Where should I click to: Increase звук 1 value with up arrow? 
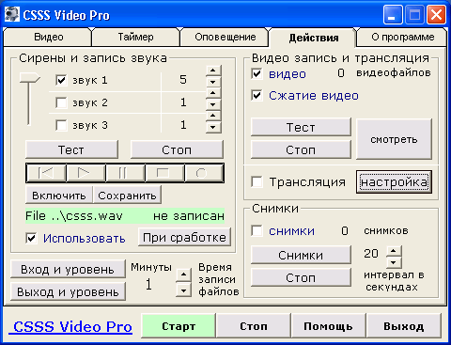pos(213,71)
